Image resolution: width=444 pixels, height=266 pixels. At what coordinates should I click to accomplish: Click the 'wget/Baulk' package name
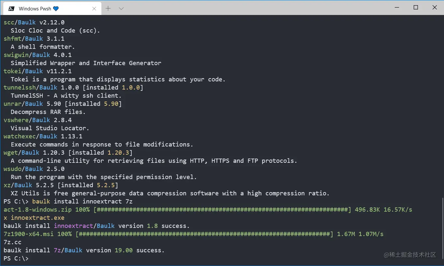coord(22,153)
